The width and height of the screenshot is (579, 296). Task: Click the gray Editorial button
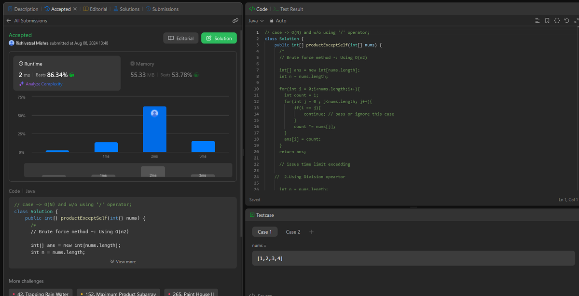(x=181, y=38)
